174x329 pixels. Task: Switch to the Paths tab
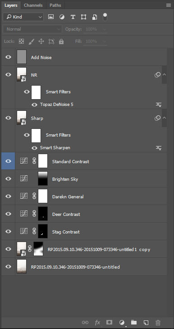pos(55,5)
